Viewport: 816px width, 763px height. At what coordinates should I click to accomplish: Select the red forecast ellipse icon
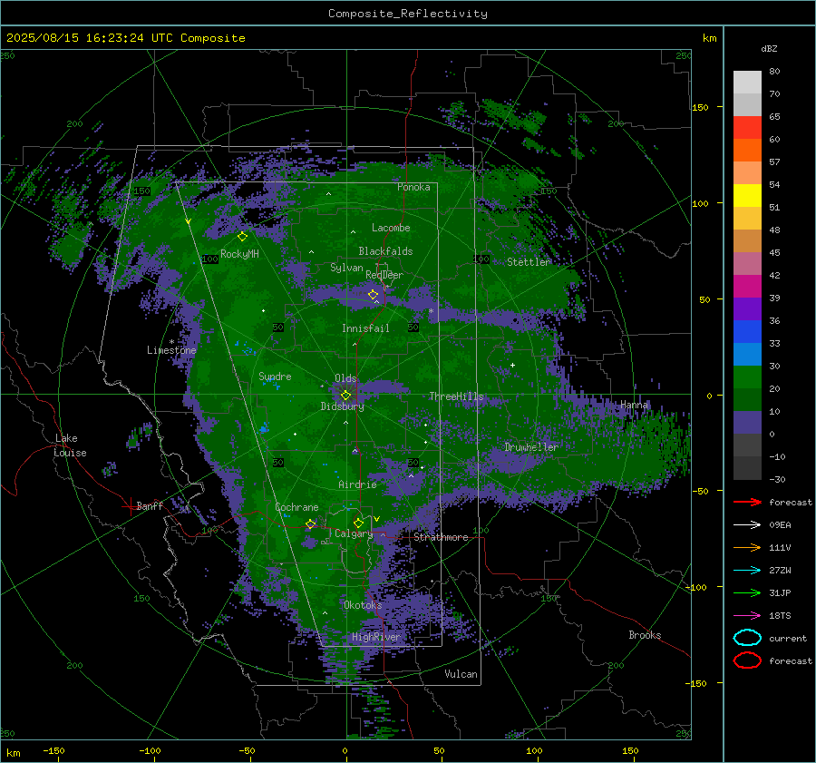[x=747, y=660]
